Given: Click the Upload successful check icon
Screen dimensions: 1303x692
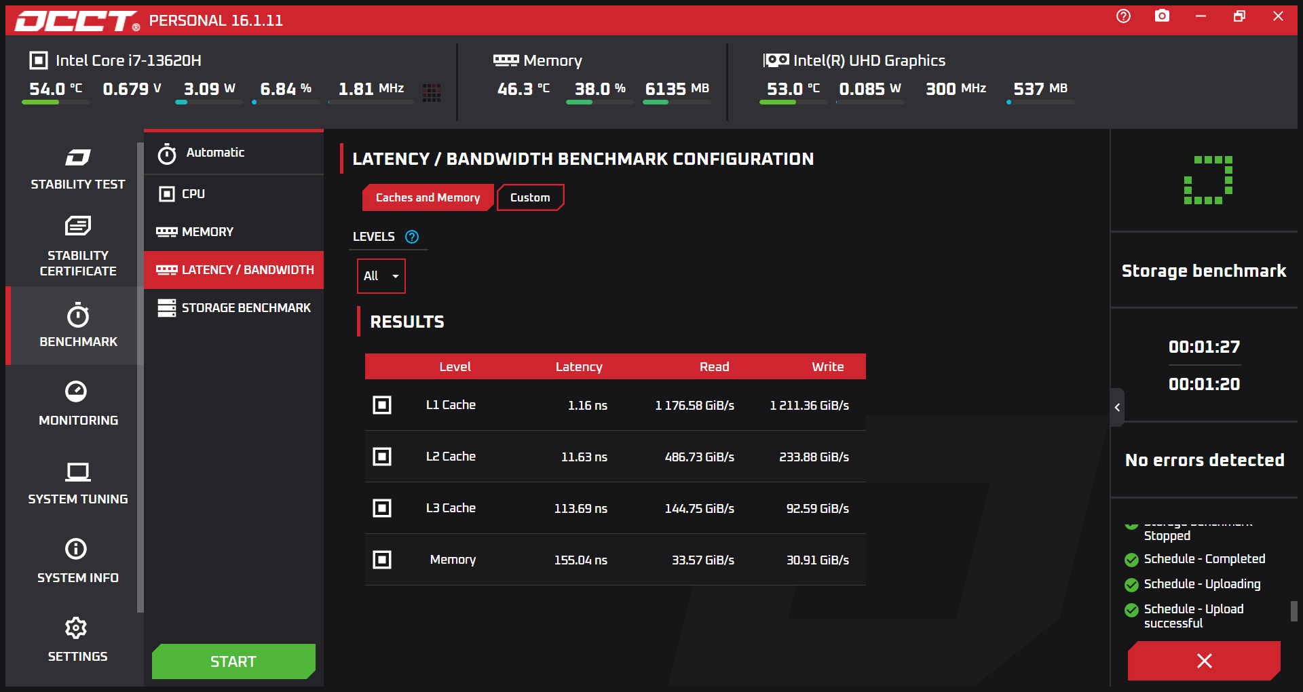Looking at the screenshot, I should click(x=1131, y=610).
